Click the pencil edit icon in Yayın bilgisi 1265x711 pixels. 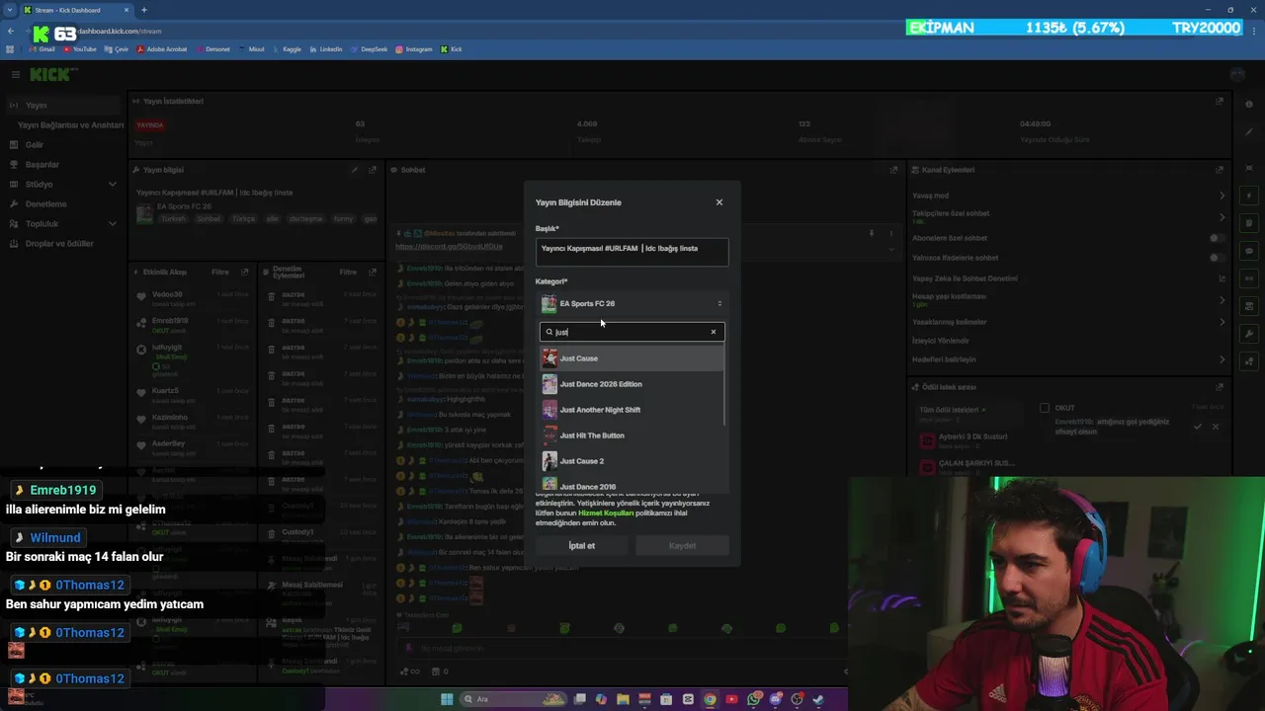(x=355, y=170)
